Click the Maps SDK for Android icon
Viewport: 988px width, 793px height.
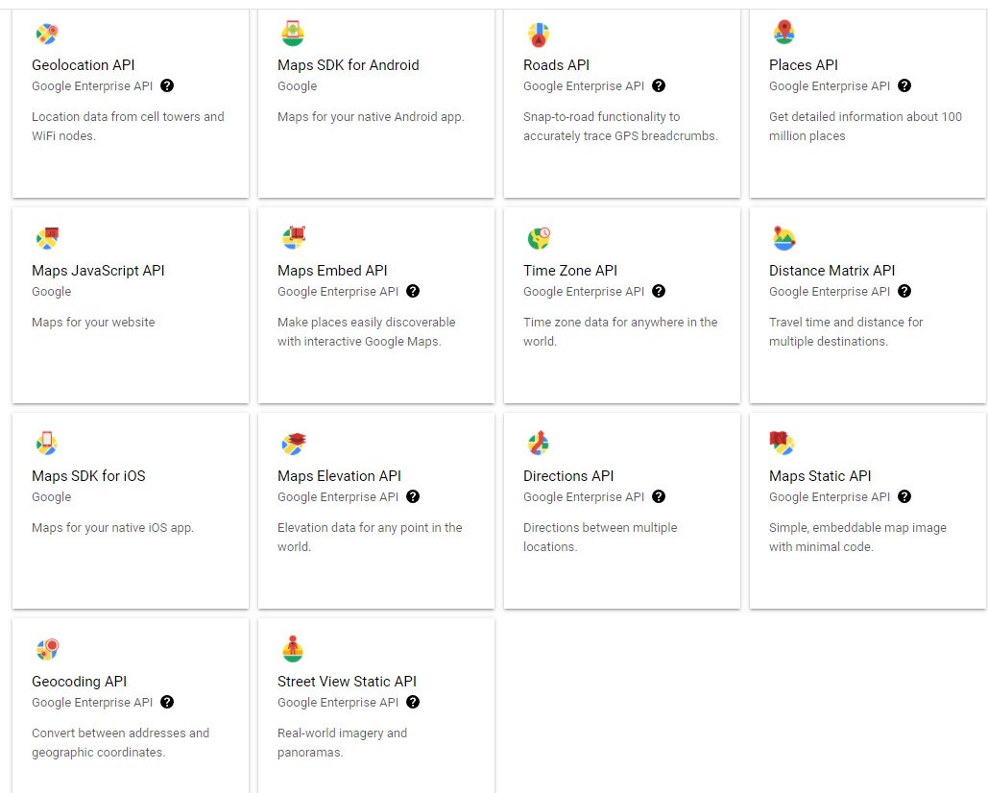[x=292, y=34]
